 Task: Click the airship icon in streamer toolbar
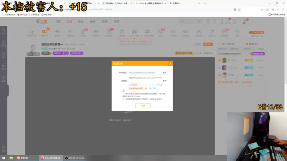pyautogui.click(x=147, y=31)
